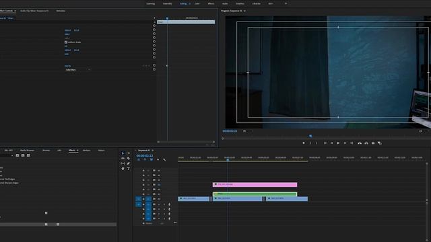Switch to the Graphics workspace

(x=240, y=4)
